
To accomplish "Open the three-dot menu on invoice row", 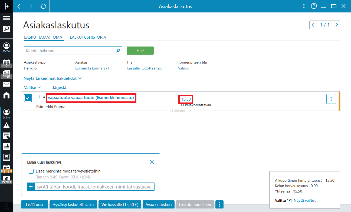I will [331, 99].
